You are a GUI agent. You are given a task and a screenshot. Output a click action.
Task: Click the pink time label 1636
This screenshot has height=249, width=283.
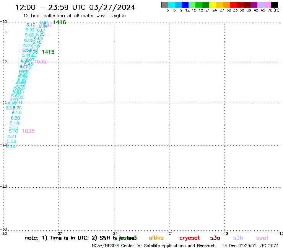pyautogui.click(x=40, y=61)
